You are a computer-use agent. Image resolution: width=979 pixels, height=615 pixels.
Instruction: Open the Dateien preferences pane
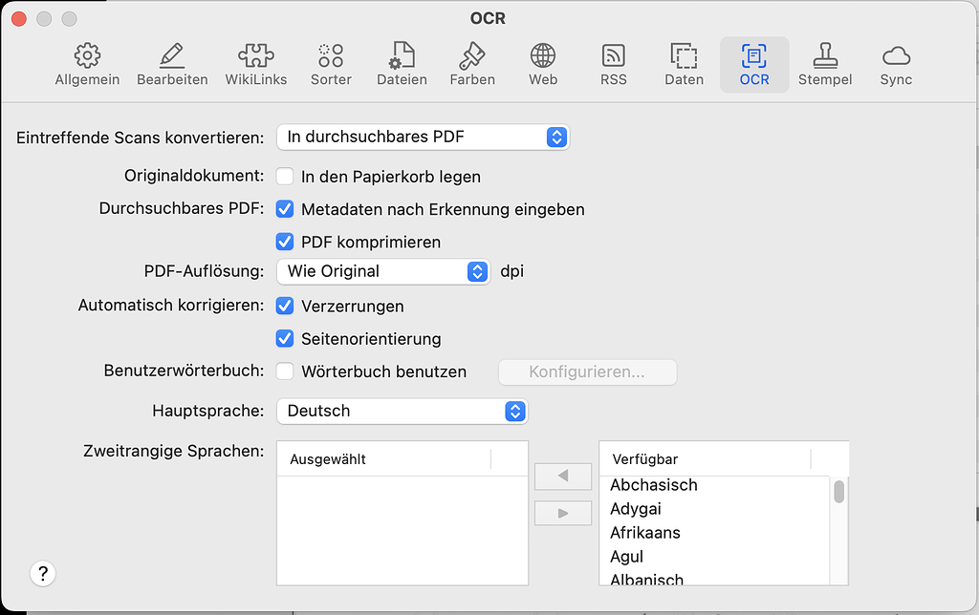click(402, 63)
